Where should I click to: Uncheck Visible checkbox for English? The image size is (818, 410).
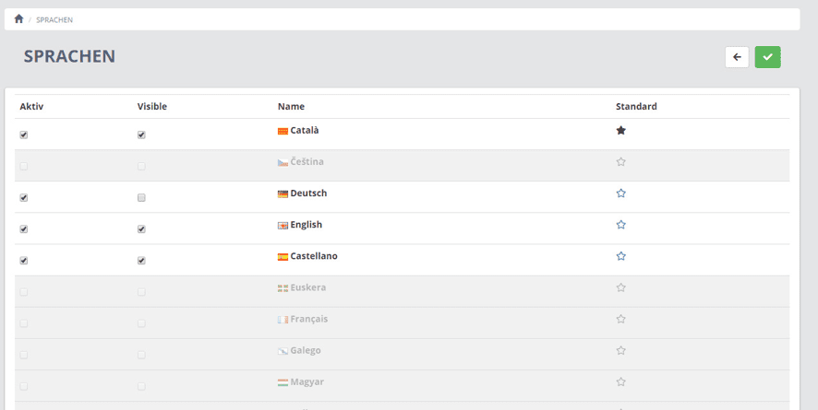[141, 228]
